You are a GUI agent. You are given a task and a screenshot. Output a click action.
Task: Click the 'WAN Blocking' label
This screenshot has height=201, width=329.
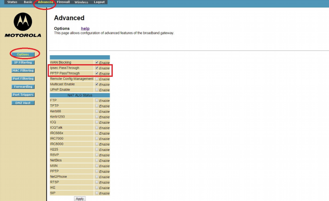(x=61, y=62)
